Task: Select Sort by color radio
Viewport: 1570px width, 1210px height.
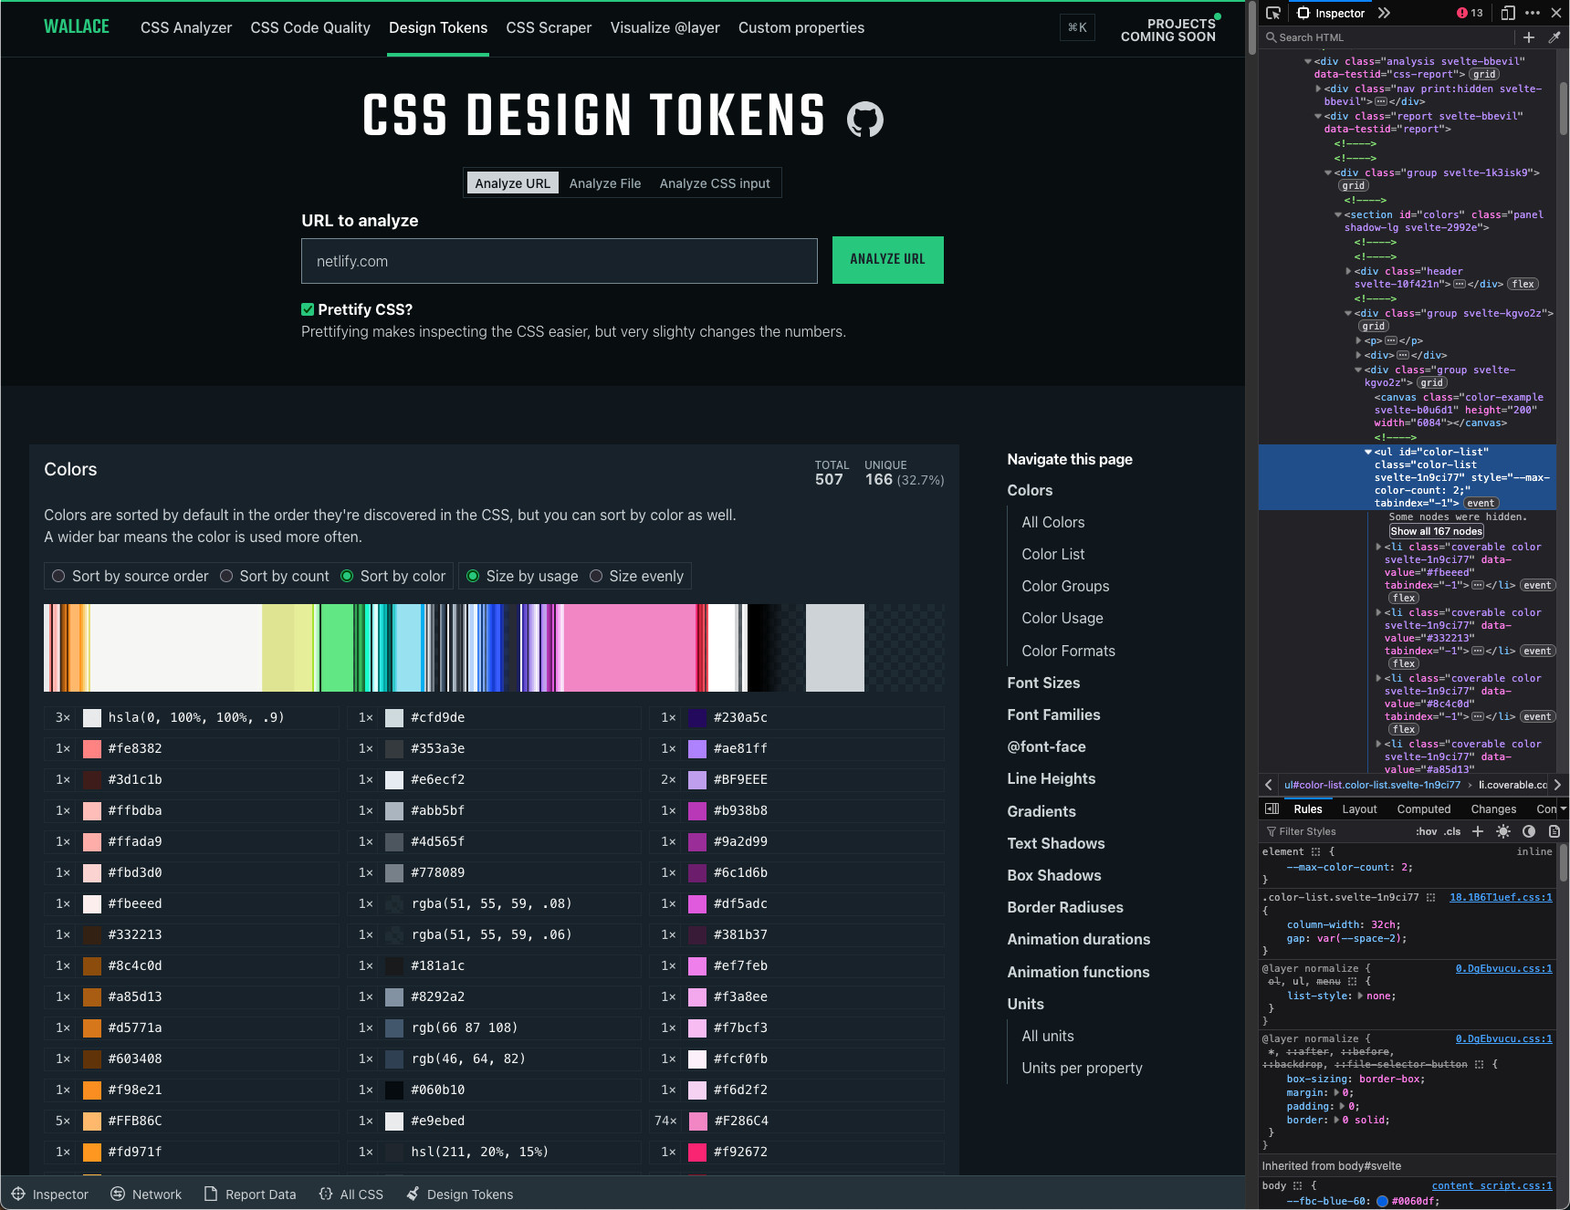Action: tap(347, 576)
